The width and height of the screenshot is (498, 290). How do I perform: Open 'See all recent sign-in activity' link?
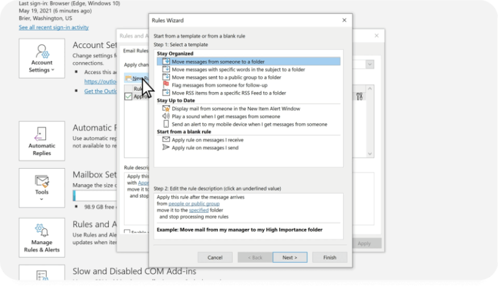point(54,27)
